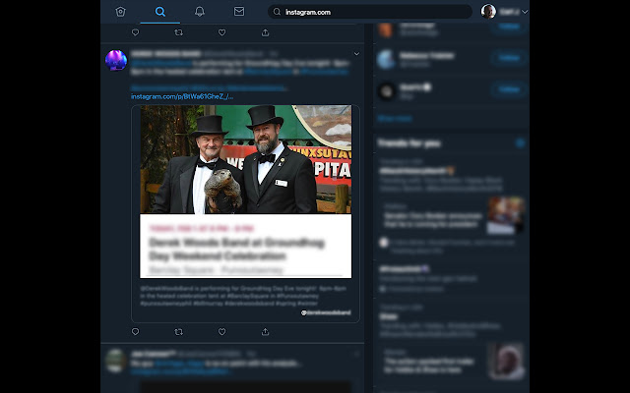Retweet using the topmost tweet's action row
The image size is (630, 393).
point(179,32)
